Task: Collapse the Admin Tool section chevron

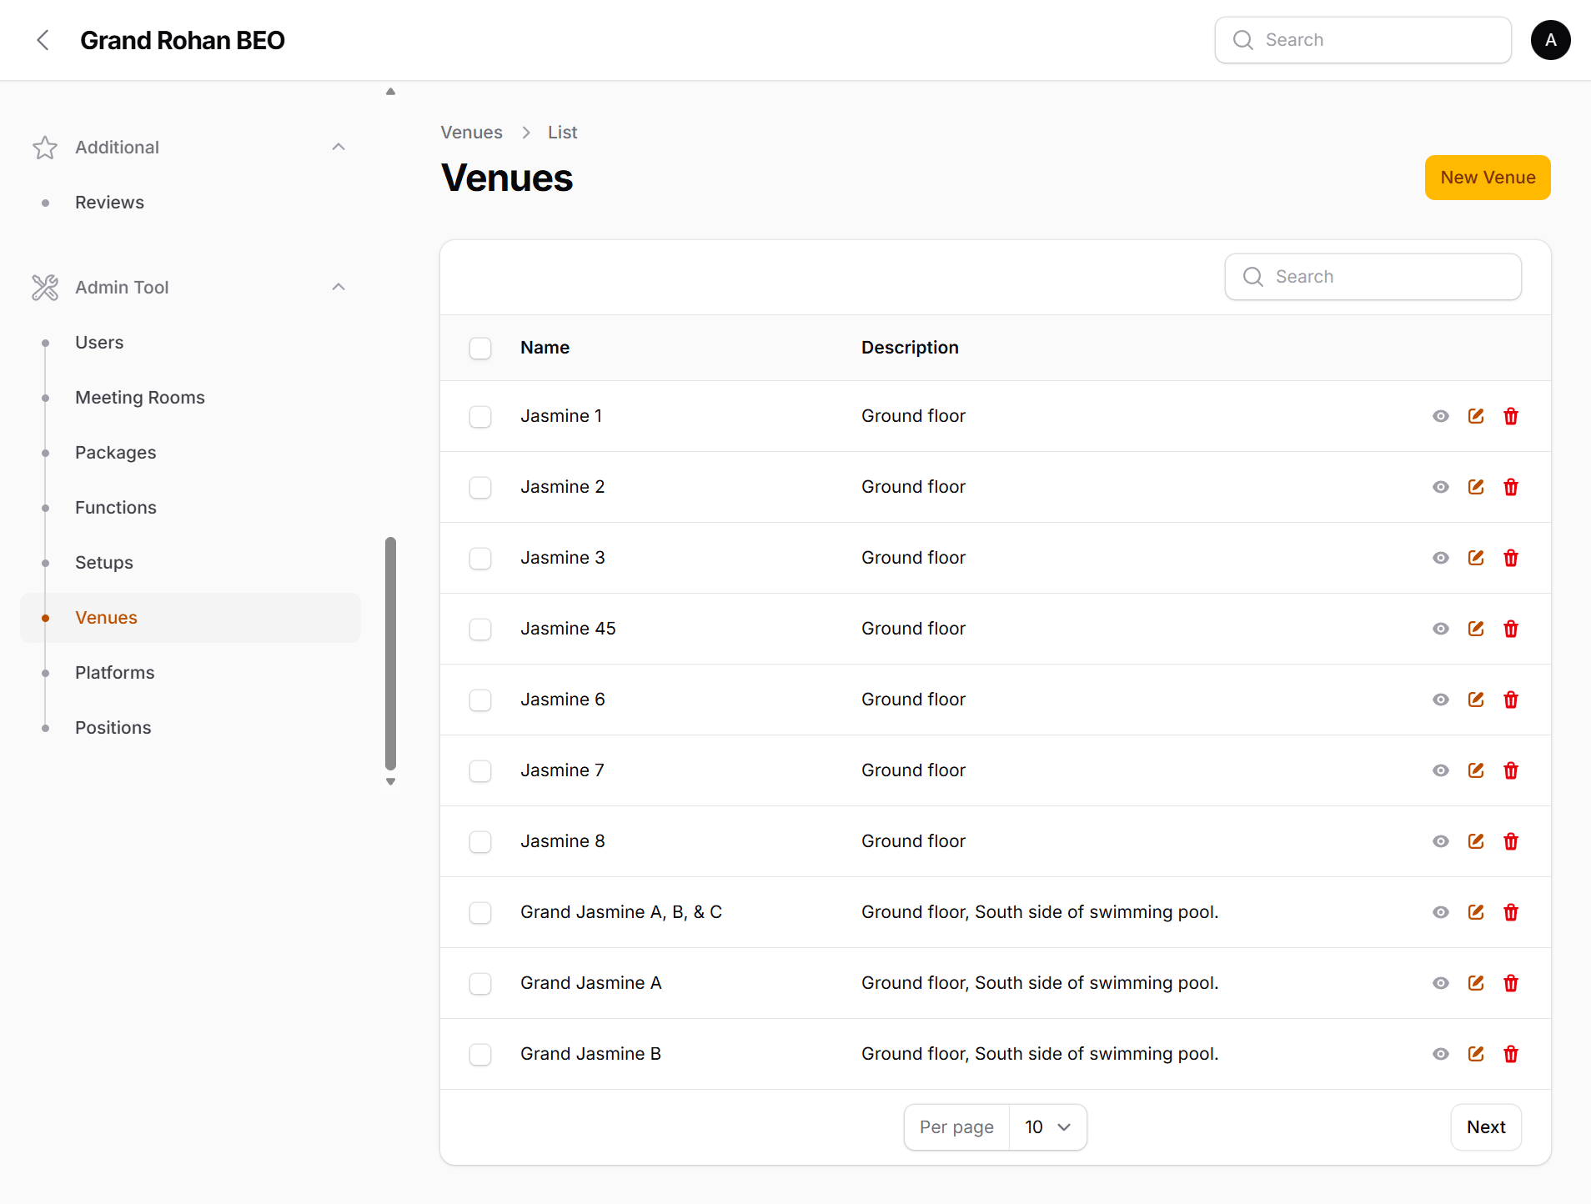Action: click(339, 287)
